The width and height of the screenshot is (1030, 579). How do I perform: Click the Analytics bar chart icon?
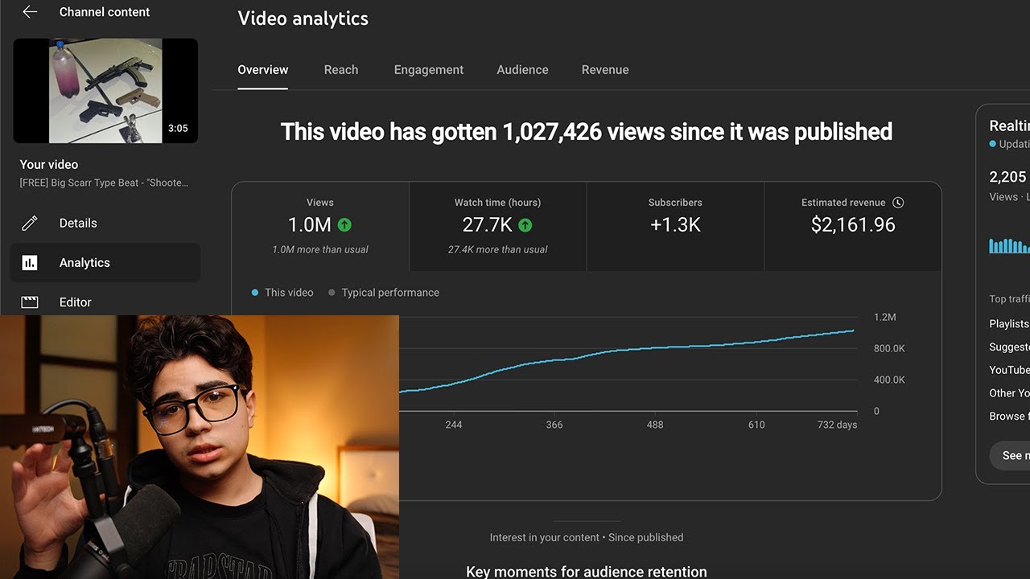click(x=30, y=263)
